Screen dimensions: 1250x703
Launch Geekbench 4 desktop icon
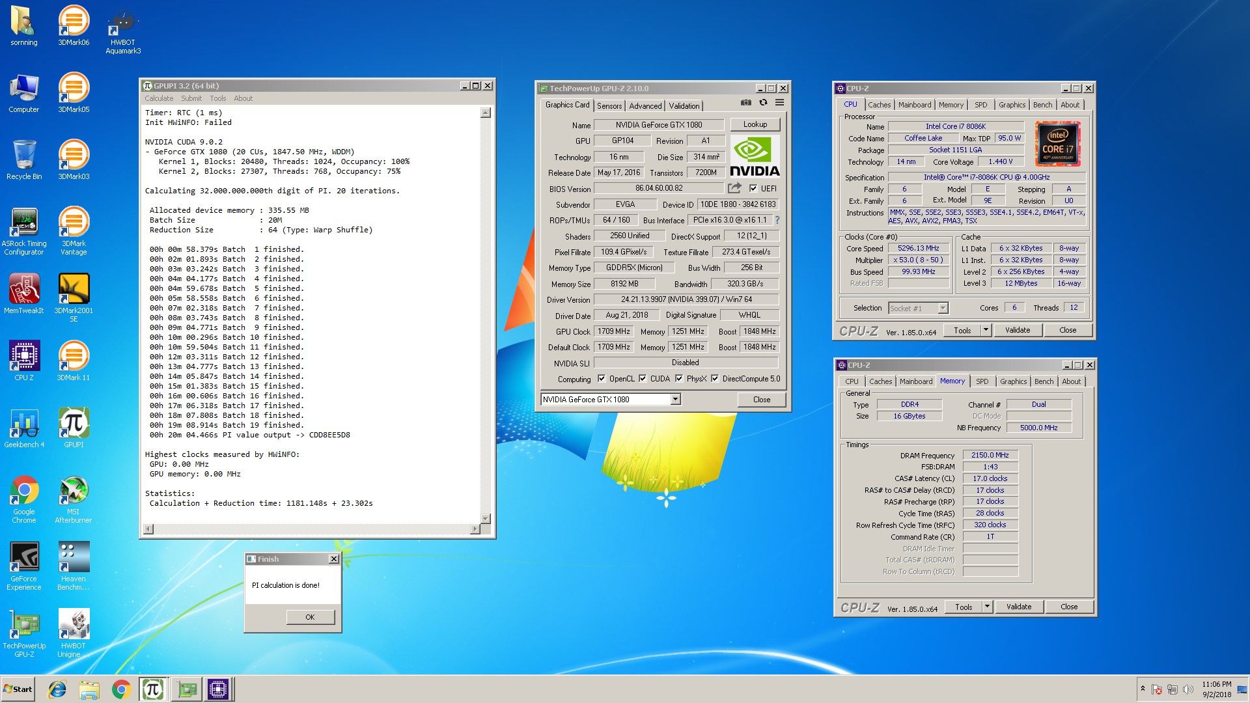click(x=23, y=428)
